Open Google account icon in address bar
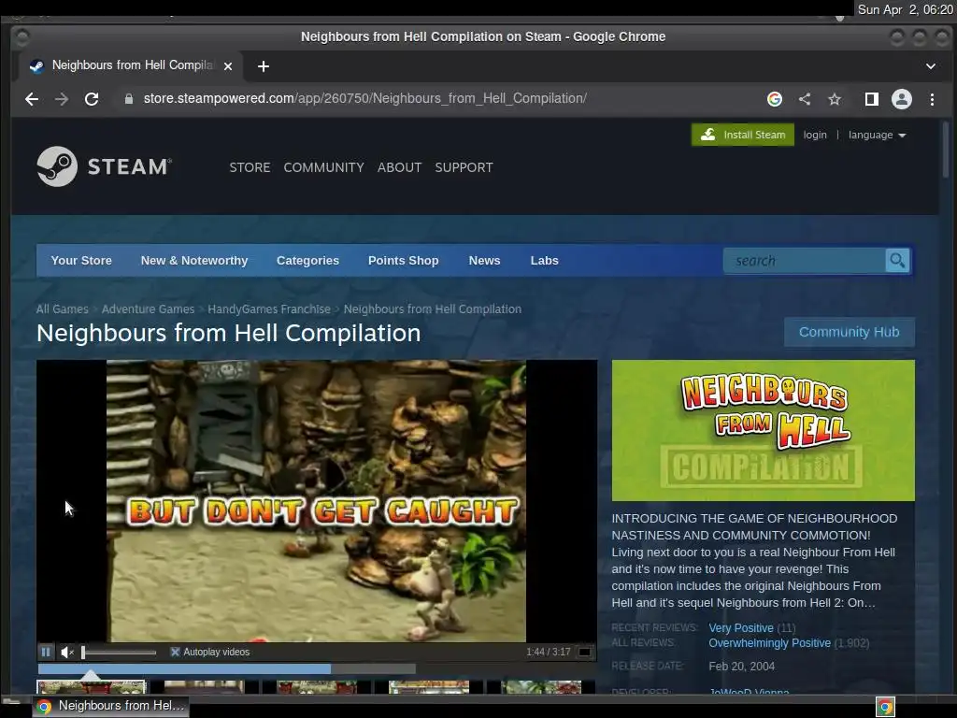This screenshot has height=718, width=957. [775, 99]
